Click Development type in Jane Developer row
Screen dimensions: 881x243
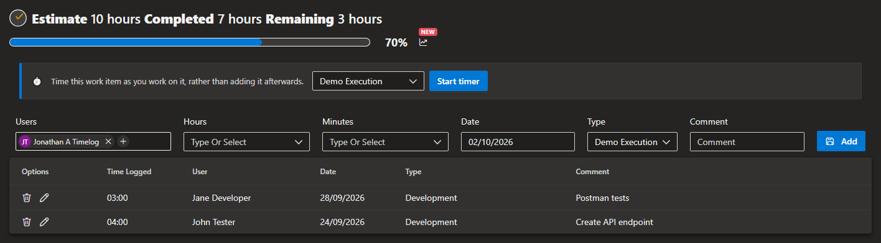click(x=431, y=198)
